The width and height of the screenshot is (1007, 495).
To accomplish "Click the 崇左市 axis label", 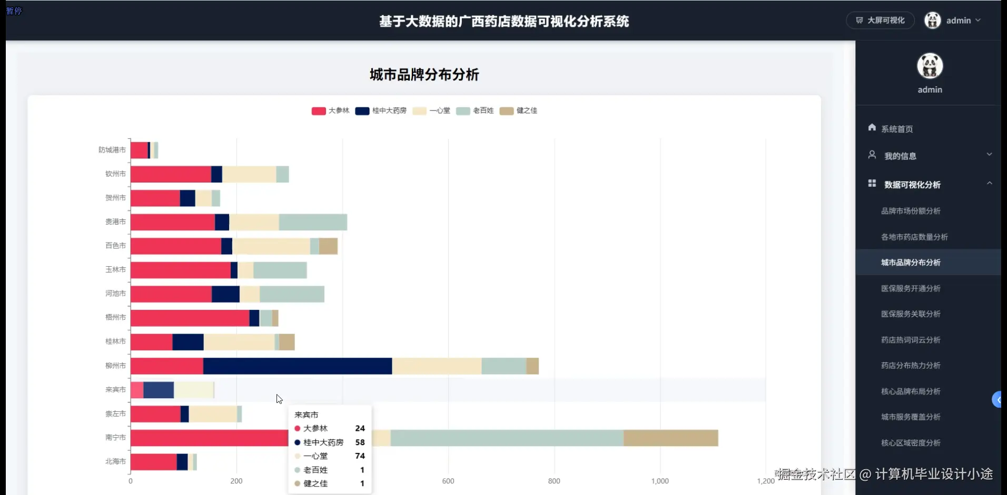I will [115, 414].
